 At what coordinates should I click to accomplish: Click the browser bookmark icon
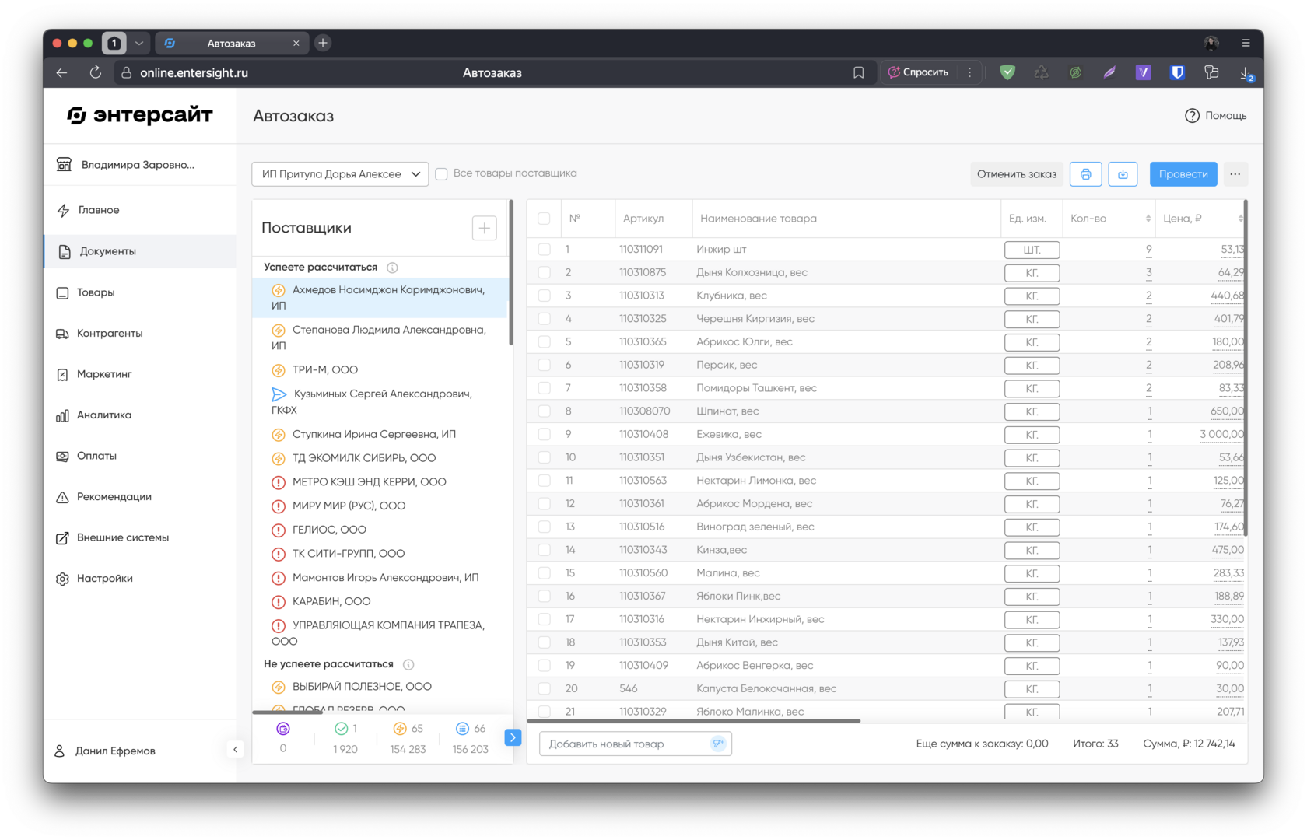click(859, 72)
